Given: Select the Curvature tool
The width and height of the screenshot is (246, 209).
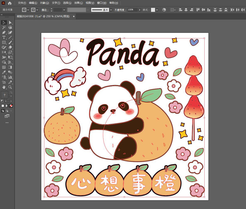Looking at the screenshot, I should click(x=10, y=33).
